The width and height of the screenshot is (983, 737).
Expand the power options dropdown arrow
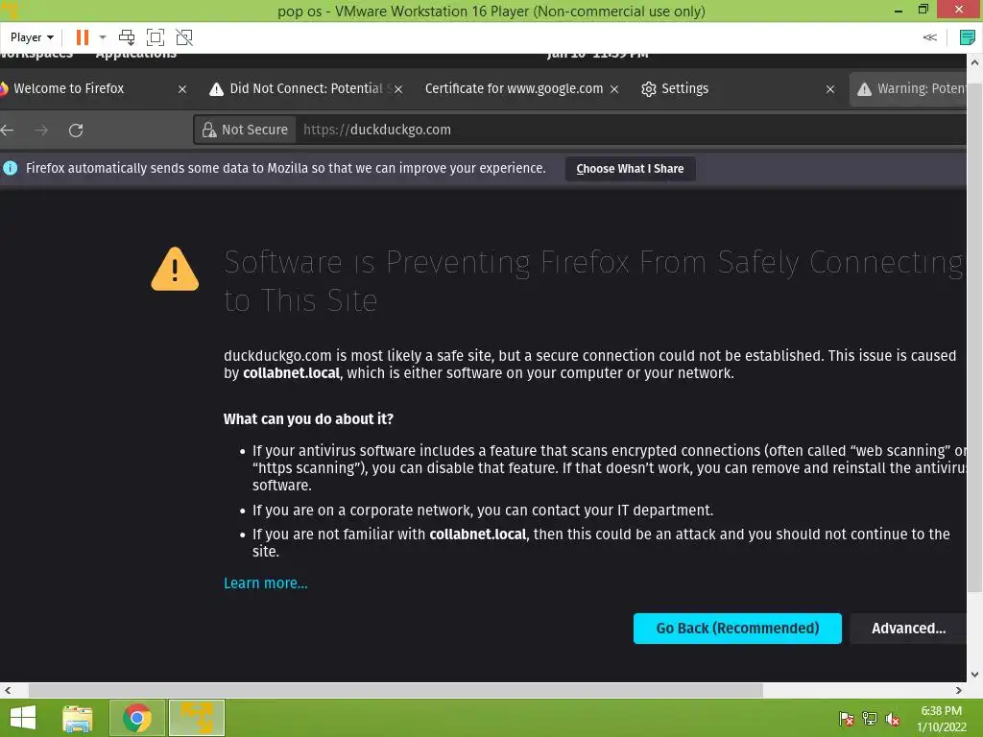click(103, 37)
